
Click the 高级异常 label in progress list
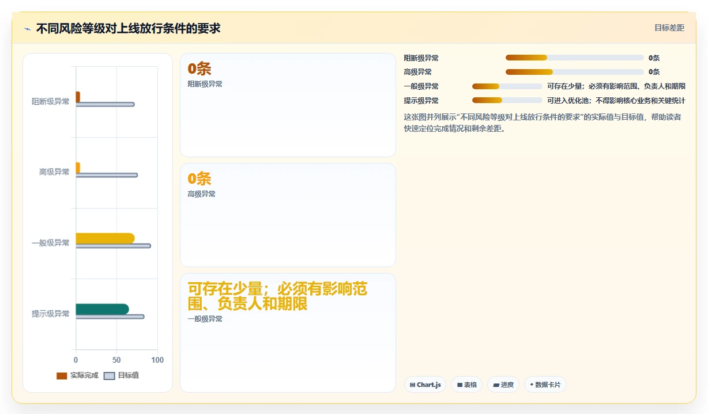[x=418, y=72]
